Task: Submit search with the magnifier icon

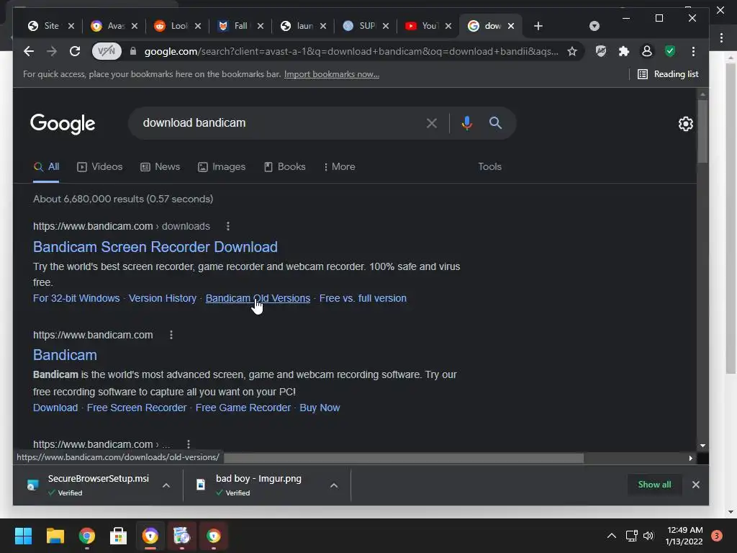Action: 495,123
